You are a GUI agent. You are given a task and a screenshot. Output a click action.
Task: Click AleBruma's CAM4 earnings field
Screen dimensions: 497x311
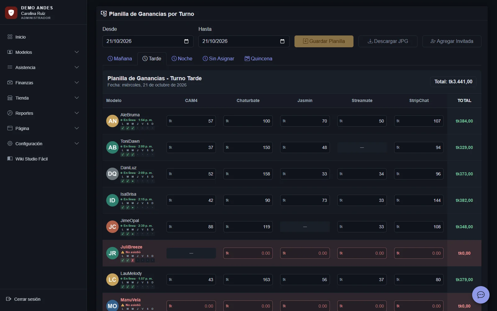click(x=191, y=121)
